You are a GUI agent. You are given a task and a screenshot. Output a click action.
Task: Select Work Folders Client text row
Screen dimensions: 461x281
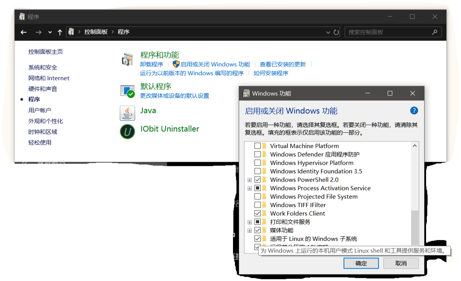click(297, 214)
